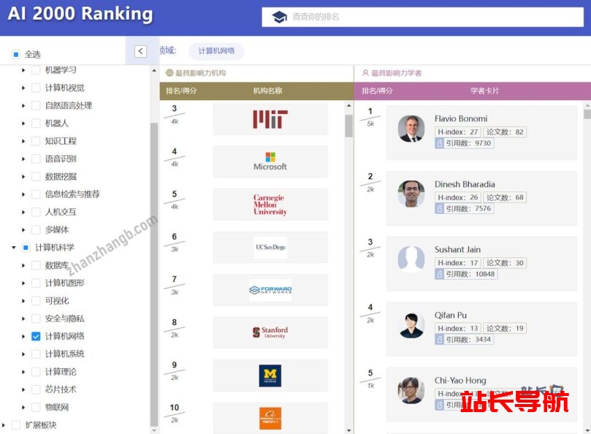Viewport: 591px width, 434px height.
Task: View Sushant Jain's placeholder avatar
Action: pos(411,259)
